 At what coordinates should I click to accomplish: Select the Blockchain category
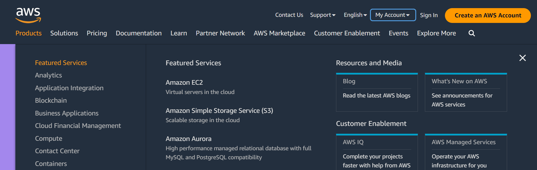[x=51, y=101]
